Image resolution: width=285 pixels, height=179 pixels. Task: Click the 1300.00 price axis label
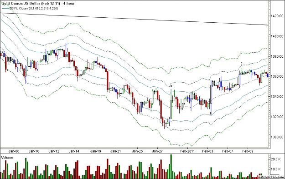click(x=277, y=137)
